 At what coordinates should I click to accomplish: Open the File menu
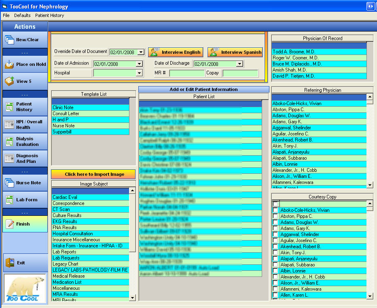tap(6, 15)
